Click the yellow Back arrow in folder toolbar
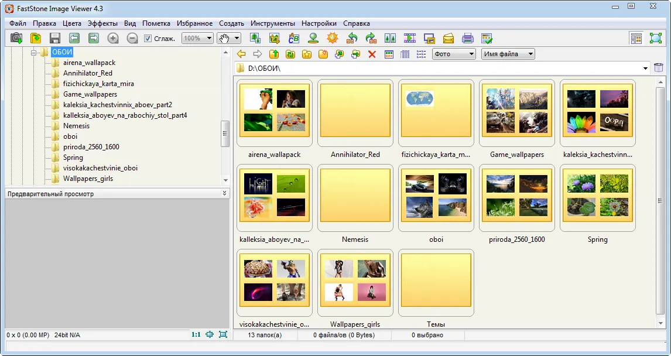Image resolution: width=671 pixels, height=356 pixels. (x=241, y=54)
